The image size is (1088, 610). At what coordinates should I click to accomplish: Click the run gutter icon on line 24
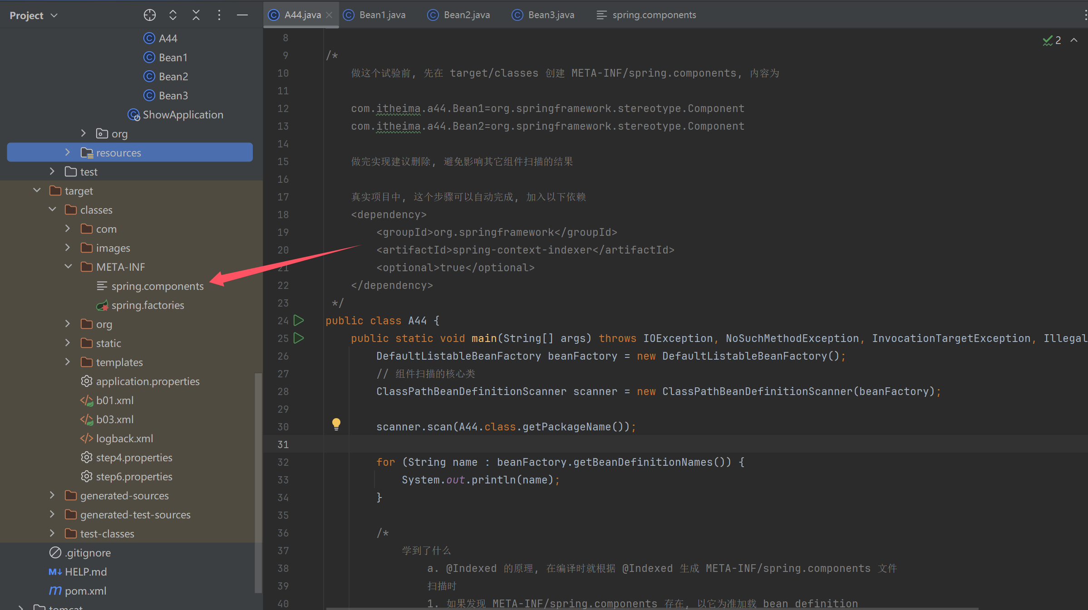[299, 320]
